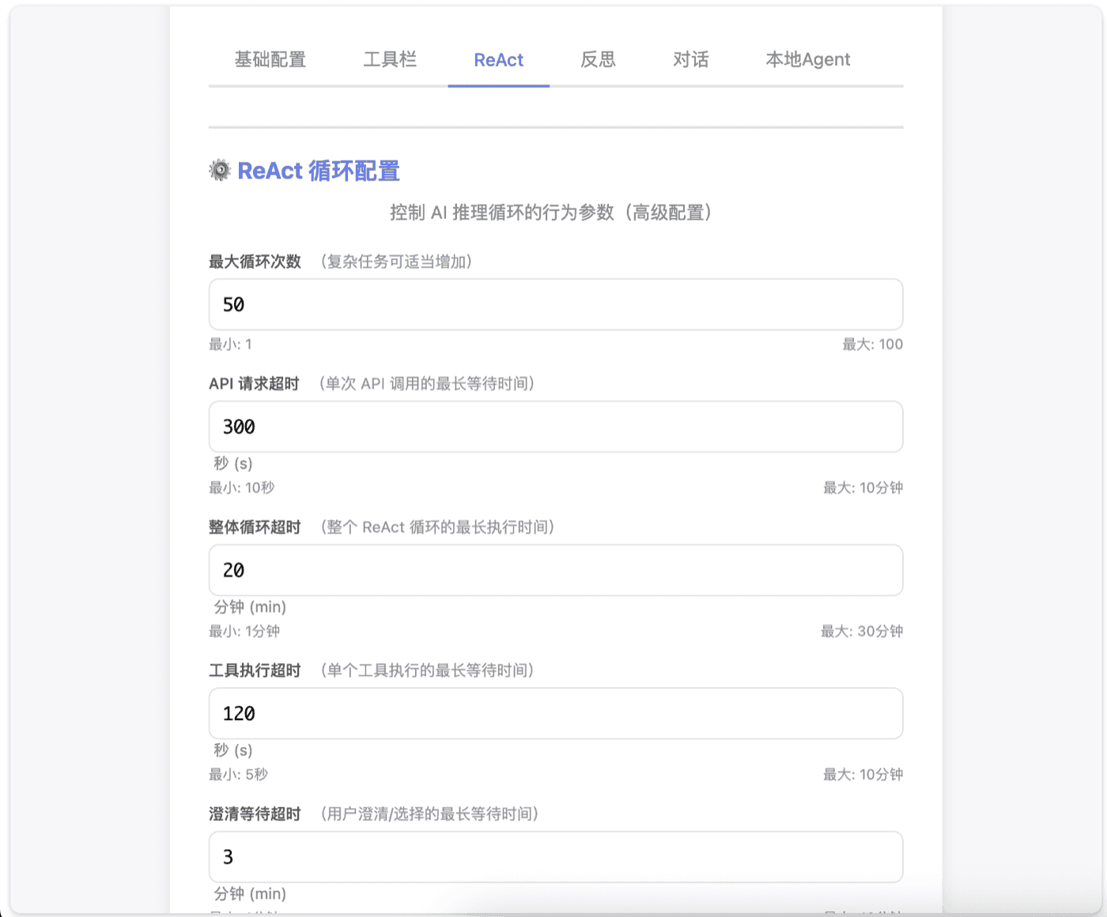Click the hint 单次 API 调用的最长等待时间

pyautogui.click(x=427, y=384)
